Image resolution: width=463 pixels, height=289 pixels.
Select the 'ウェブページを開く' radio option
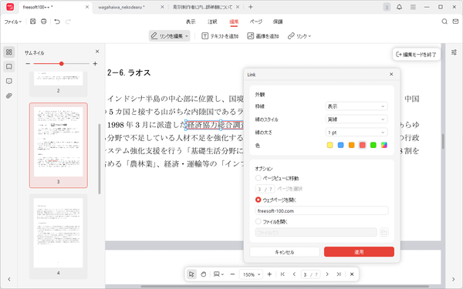258,200
